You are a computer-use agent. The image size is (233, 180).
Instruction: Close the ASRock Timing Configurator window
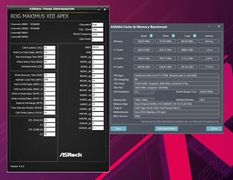[105, 9]
